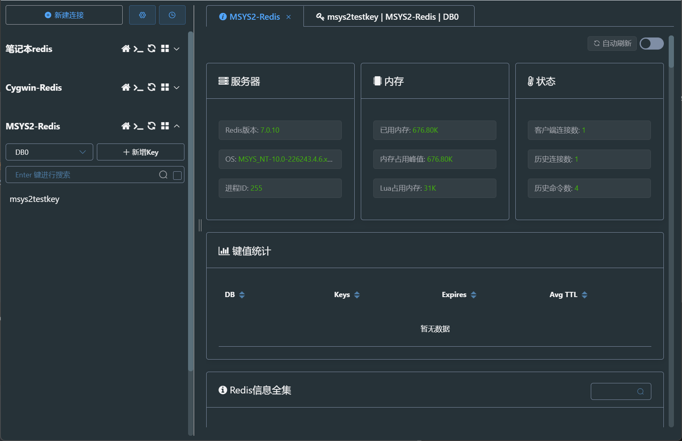Open command log clock button
682x441 pixels.
(172, 15)
